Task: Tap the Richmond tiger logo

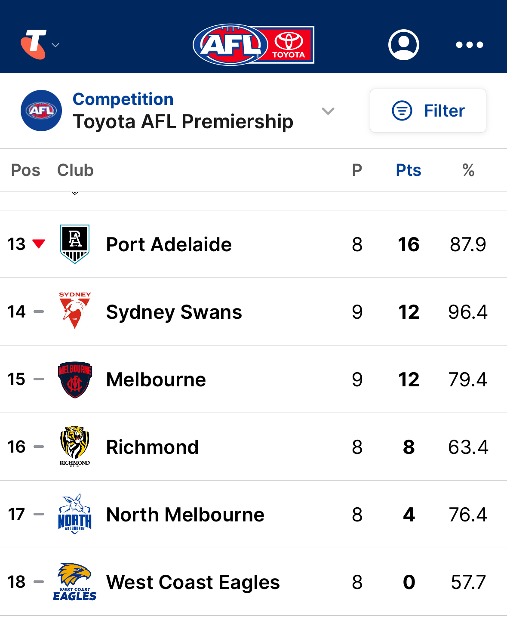Action: click(x=75, y=447)
